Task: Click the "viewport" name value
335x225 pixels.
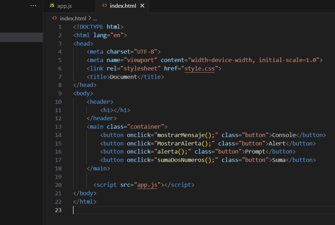Action: coord(140,60)
